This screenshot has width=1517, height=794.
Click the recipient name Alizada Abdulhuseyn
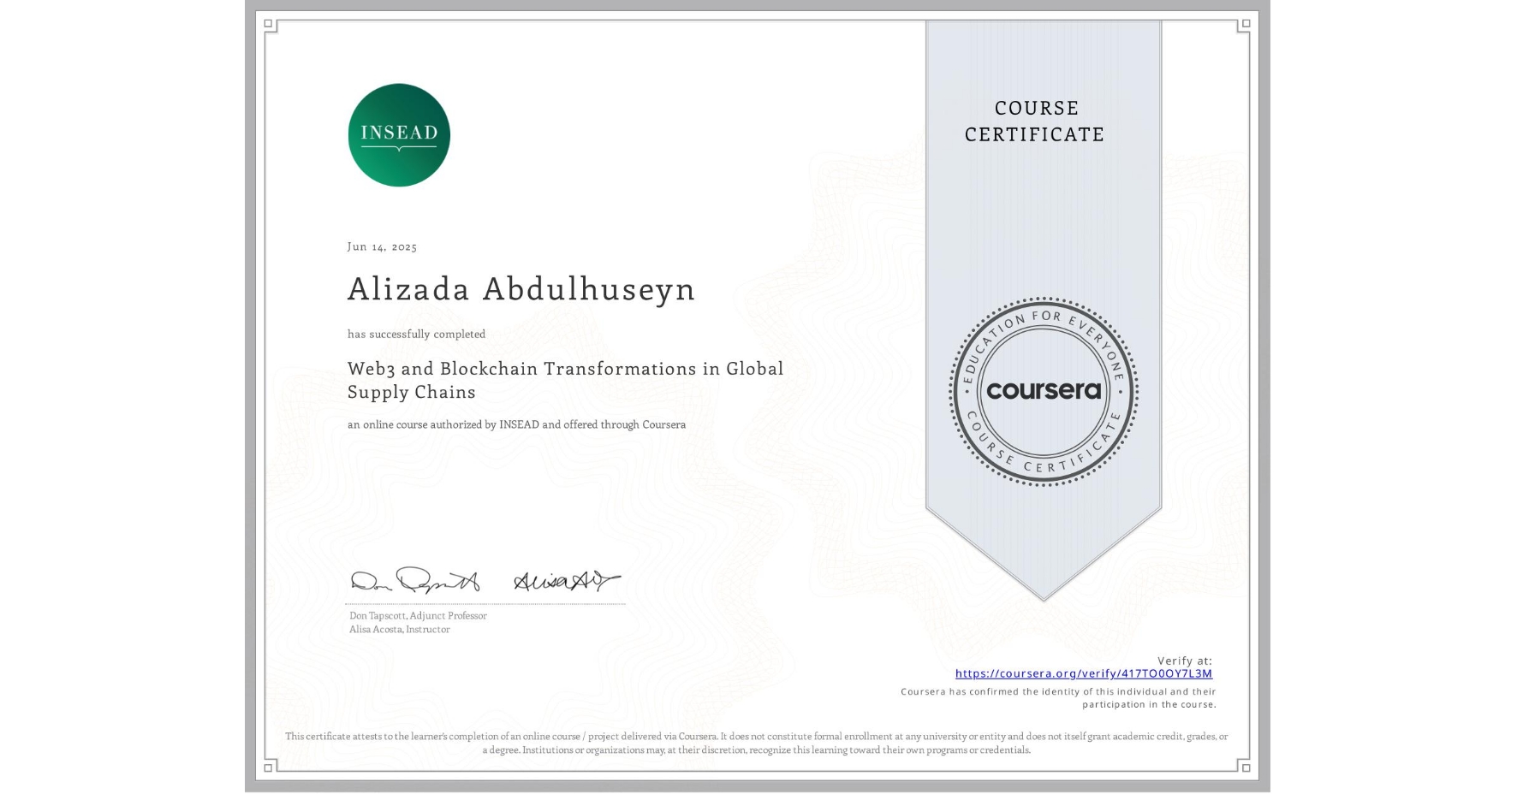click(521, 289)
